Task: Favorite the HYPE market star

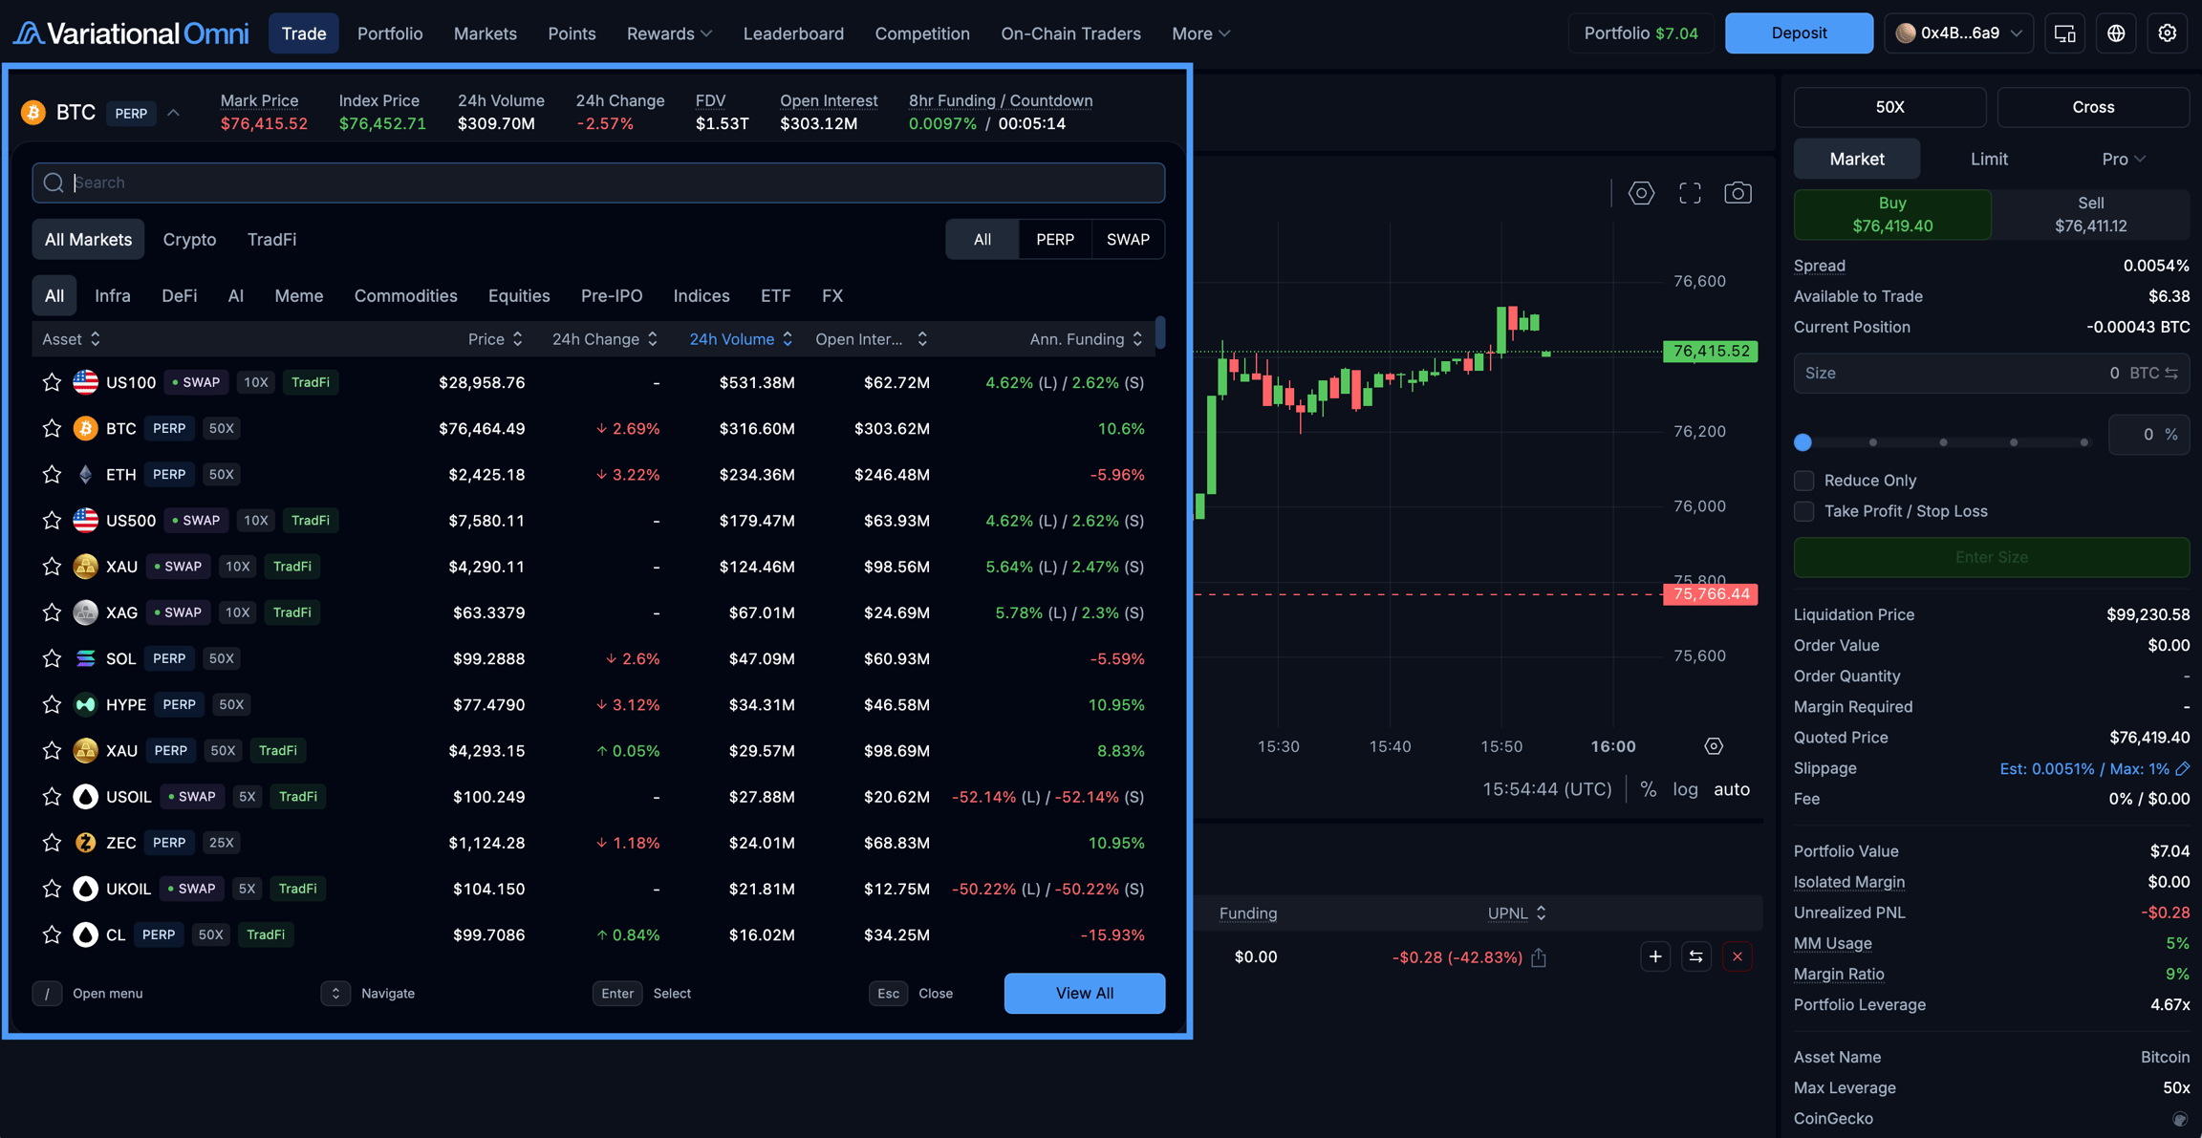Action: tap(52, 704)
